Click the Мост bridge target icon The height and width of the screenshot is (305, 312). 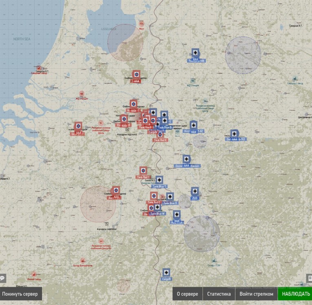point(141,24)
